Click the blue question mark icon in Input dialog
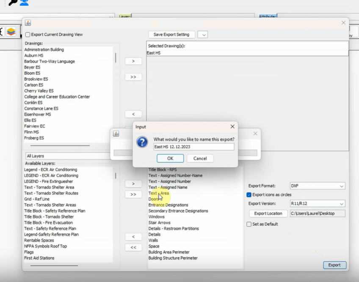Image resolution: width=359 pixels, height=282 pixels. (142, 142)
